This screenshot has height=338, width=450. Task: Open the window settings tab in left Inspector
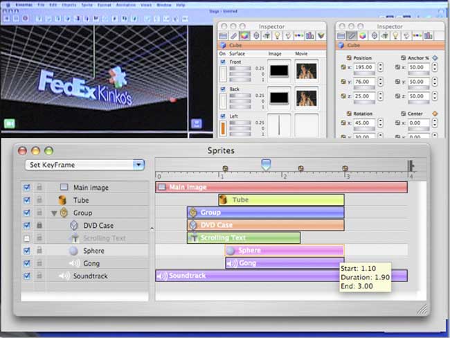[x=223, y=35]
